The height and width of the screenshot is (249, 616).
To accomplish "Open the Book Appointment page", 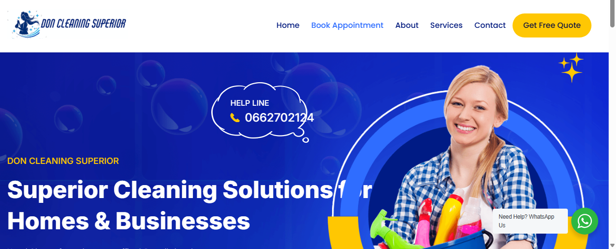I will [347, 25].
